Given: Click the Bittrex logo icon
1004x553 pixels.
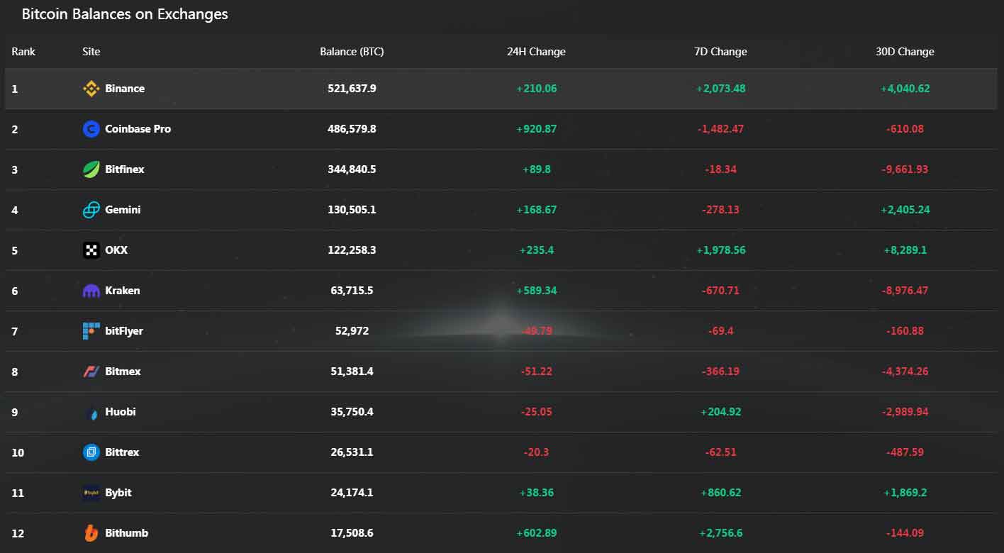Looking at the screenshot, I should click(91, 452).
